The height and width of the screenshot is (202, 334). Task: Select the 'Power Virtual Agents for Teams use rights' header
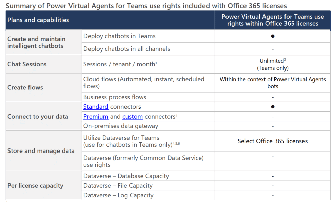point(273,20)
